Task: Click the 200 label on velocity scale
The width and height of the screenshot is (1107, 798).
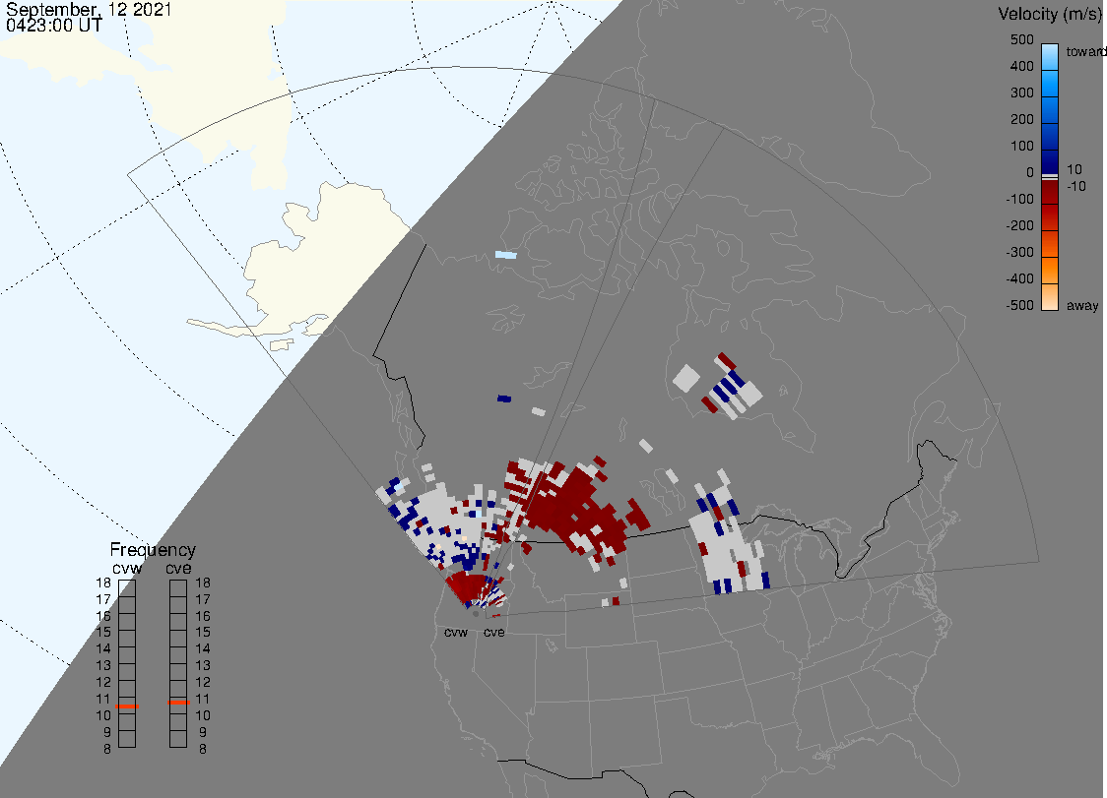Action: tap(1021, 119)
